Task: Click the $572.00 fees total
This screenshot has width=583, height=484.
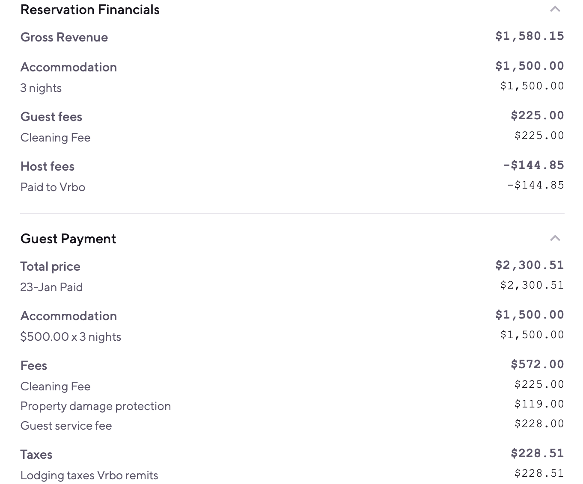Action: coord(537,364)
